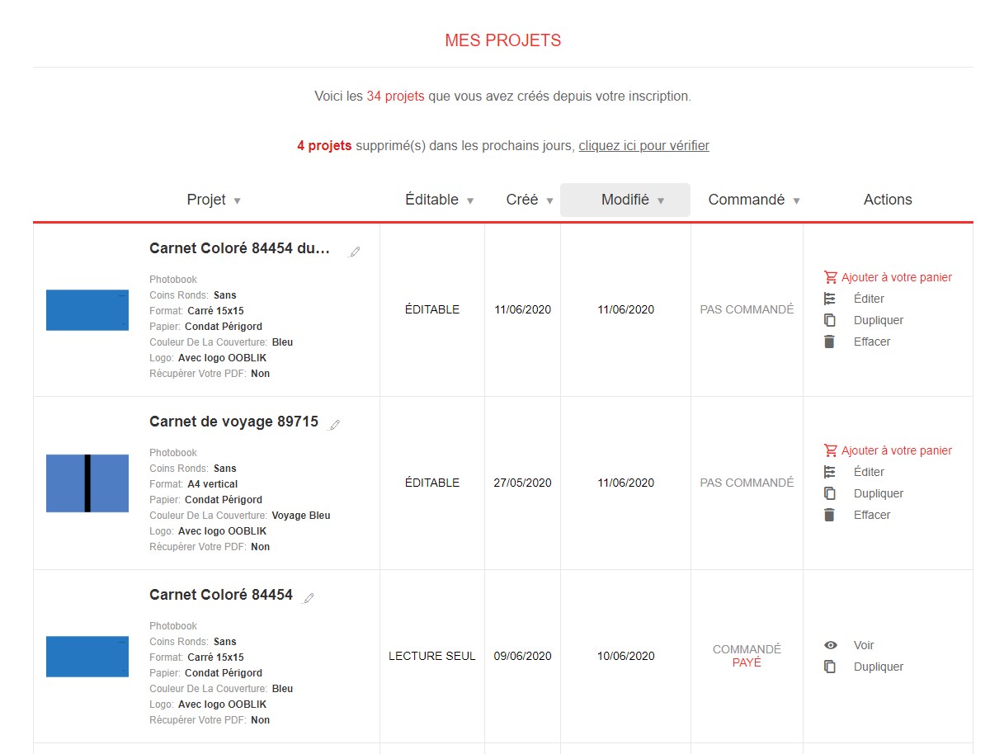1004x754 pixels.
Task: Click pencil icon beside Carnet Coloré 84454 du… title
Action: [x=355, y=252]
